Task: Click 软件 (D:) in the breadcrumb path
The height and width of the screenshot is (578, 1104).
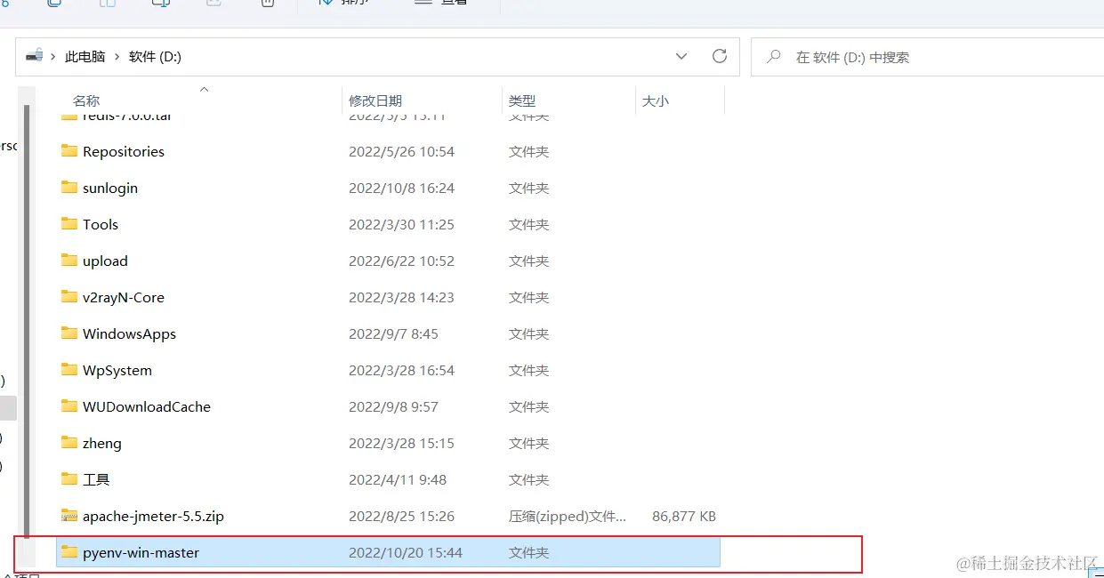Action: pyautogui.click(x=154, y=55)
